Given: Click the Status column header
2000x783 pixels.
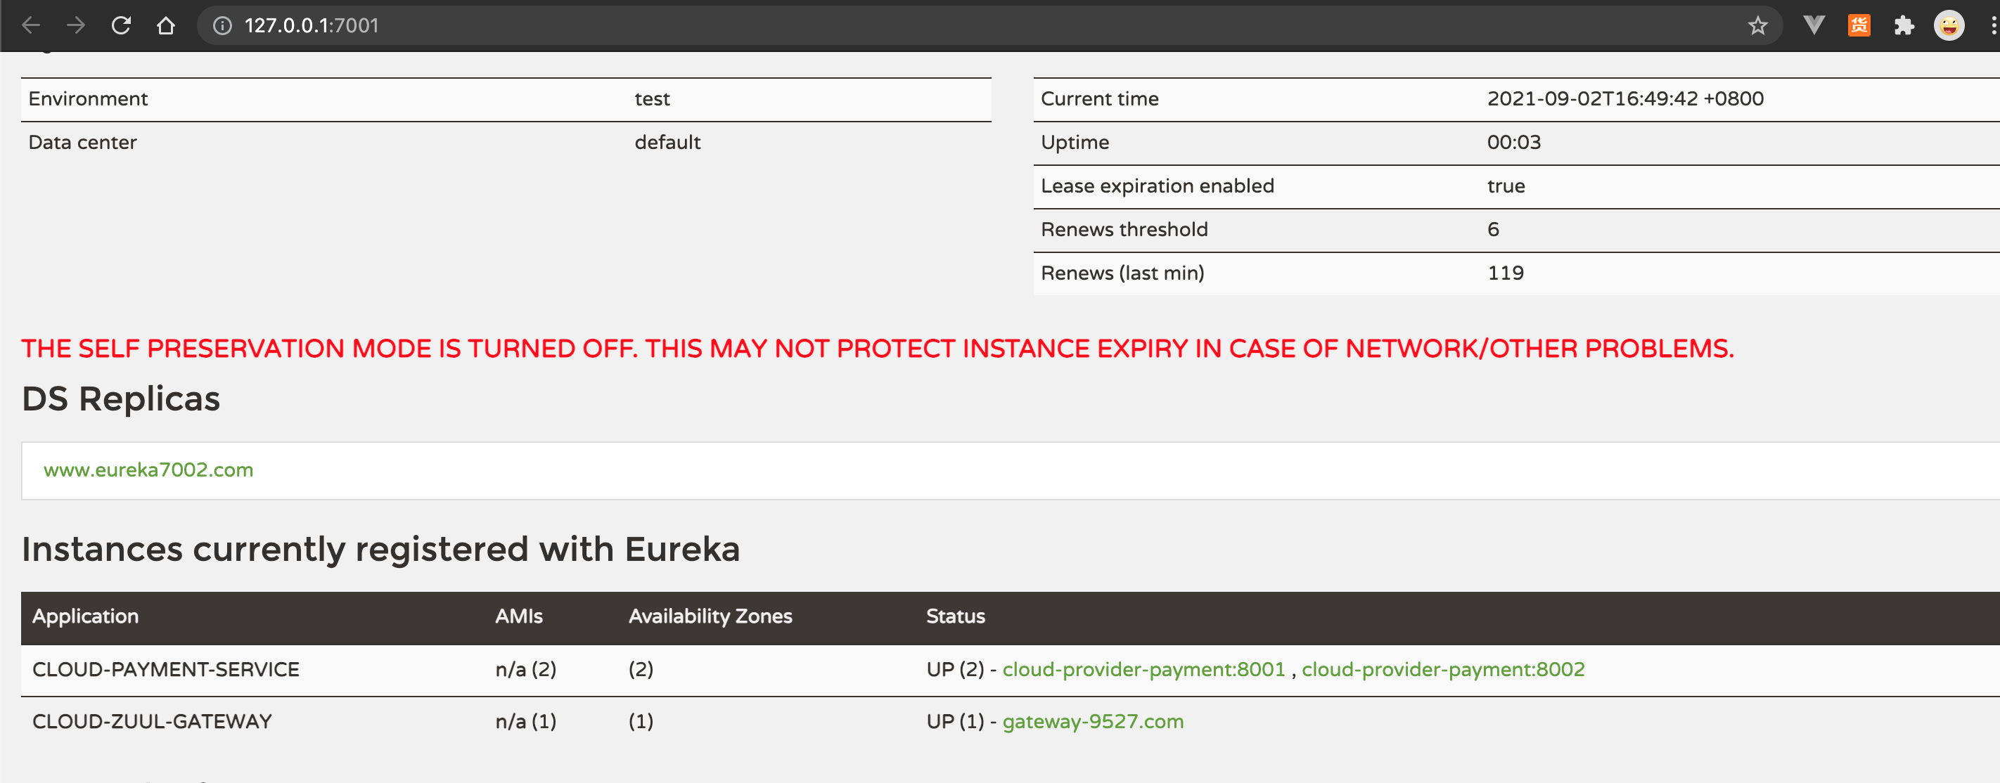Looking at the screenshot, I should pos(955,616).
